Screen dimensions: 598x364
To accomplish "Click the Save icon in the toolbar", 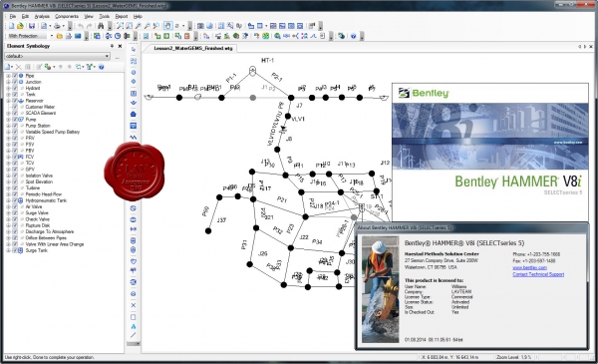I will (32, 26).
